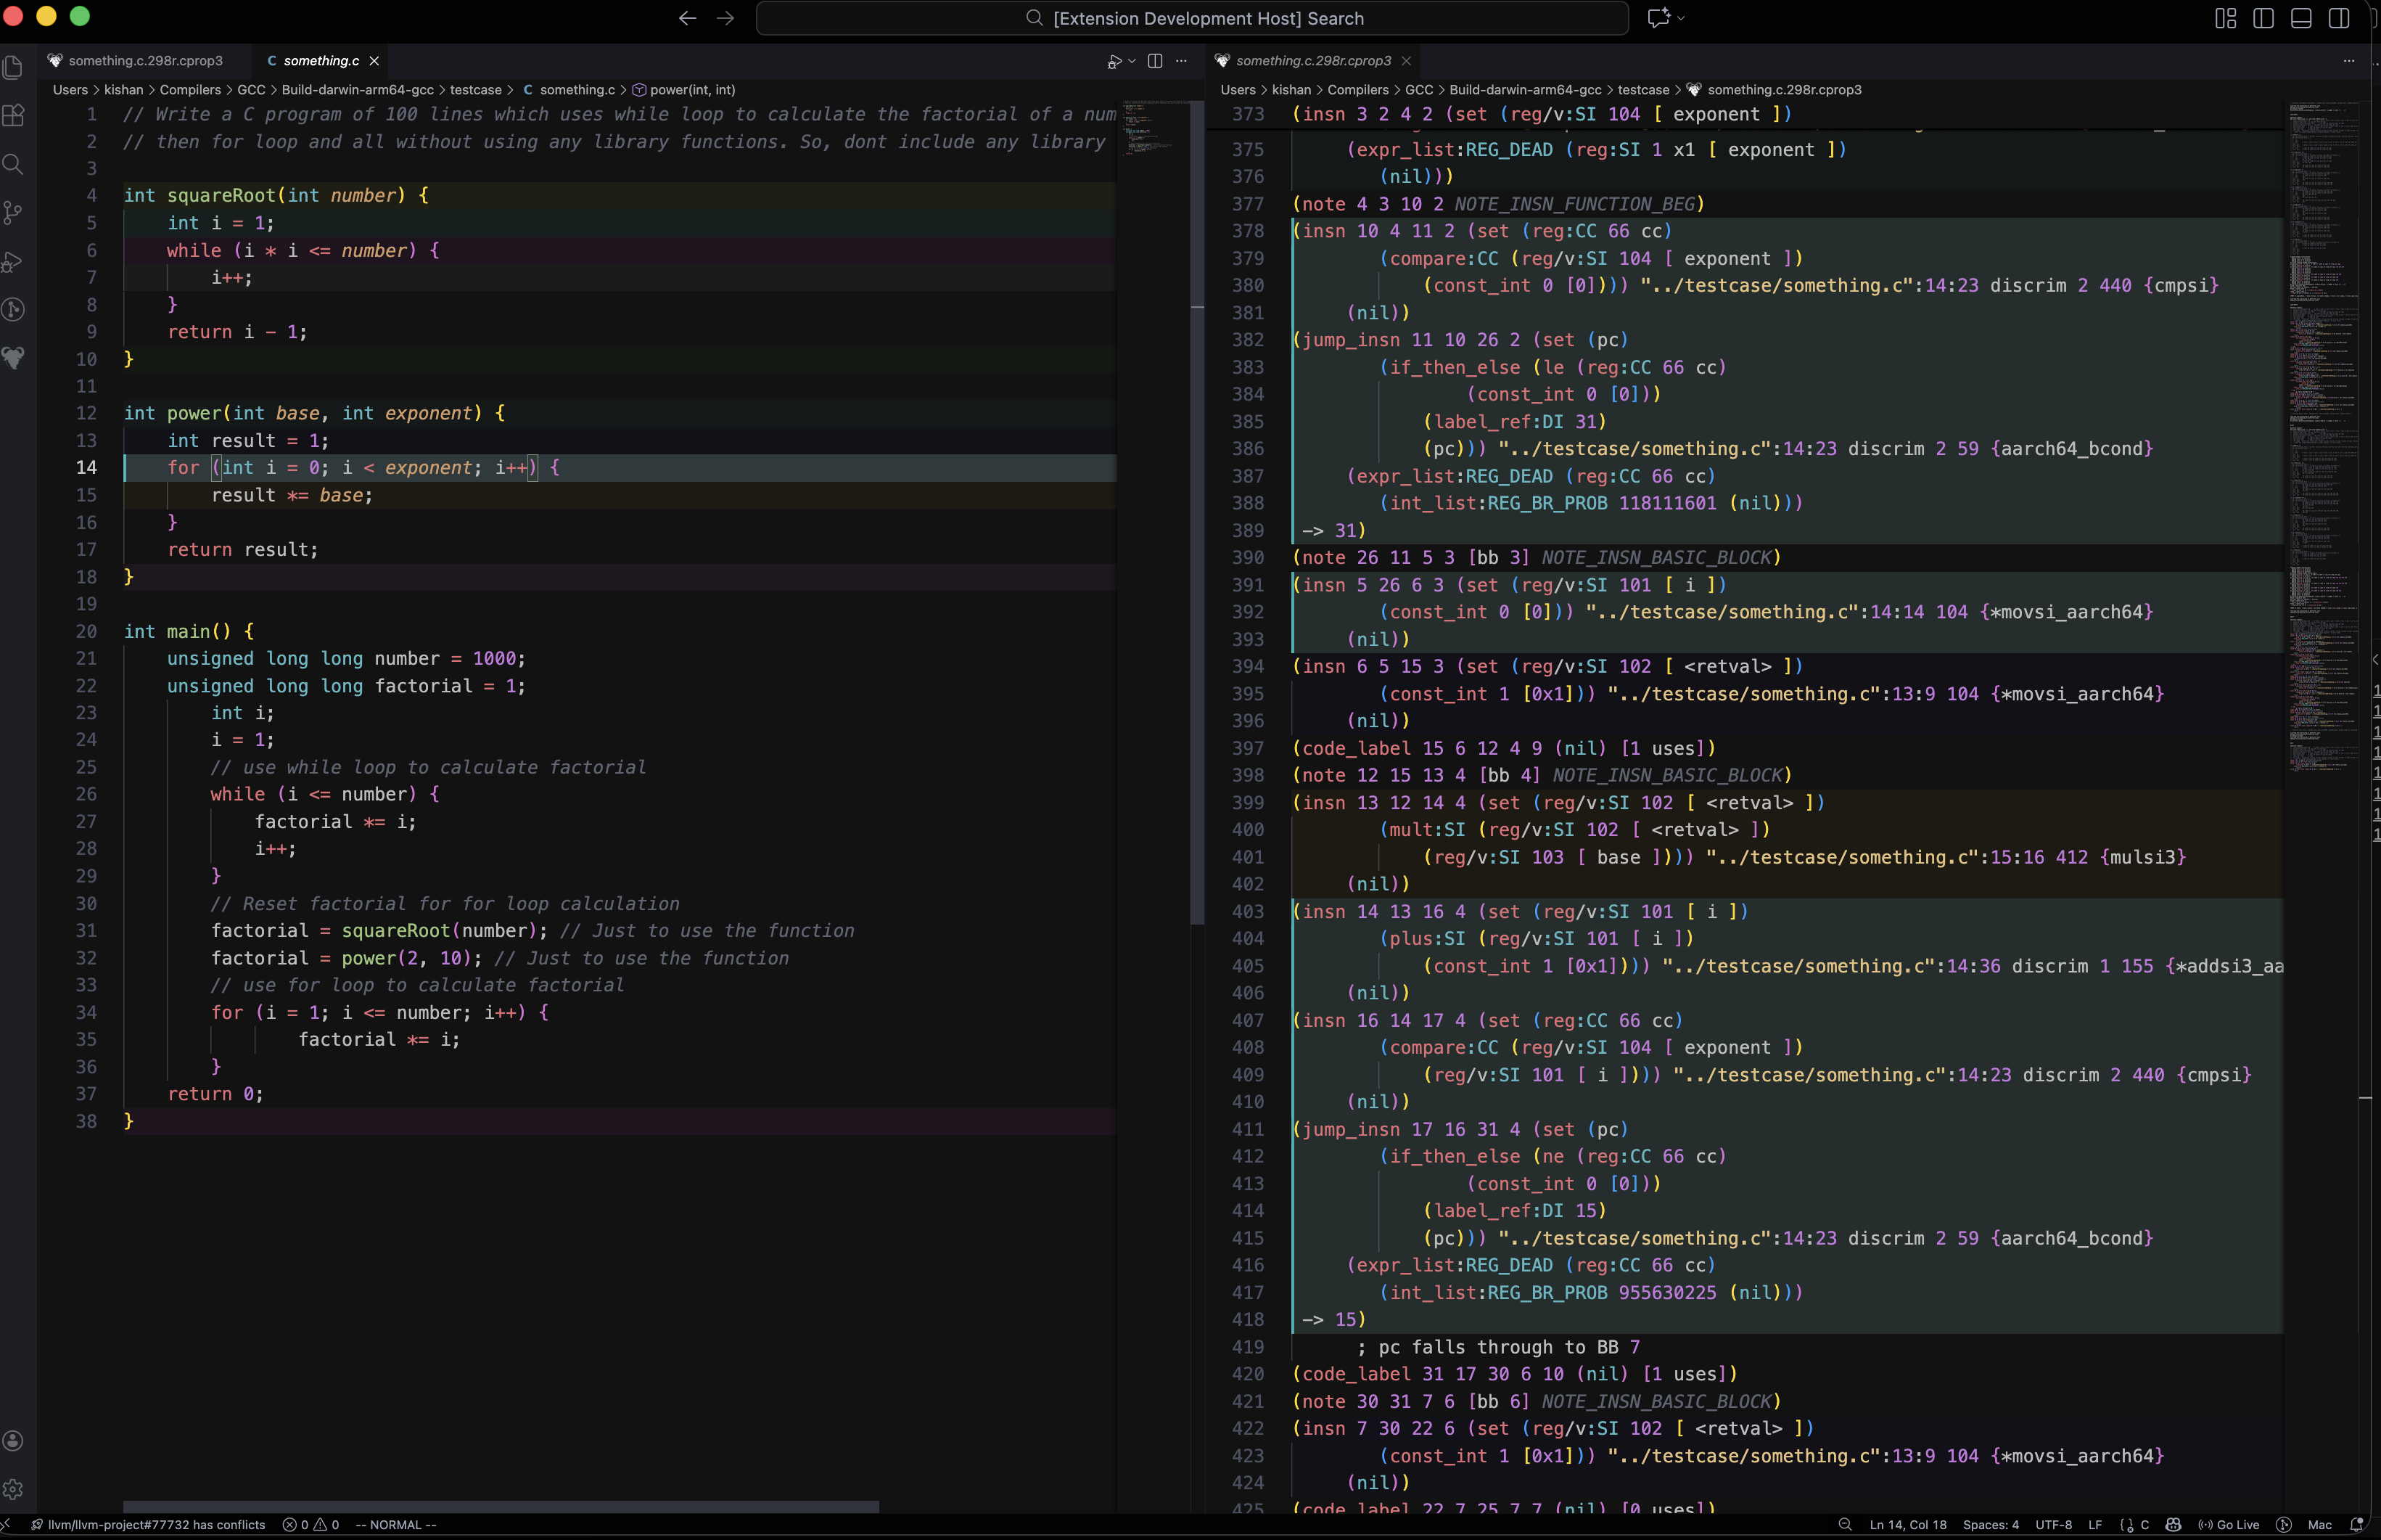Open the Run and Debug view
The image size is (2381, 1540).
coord(14,262)
